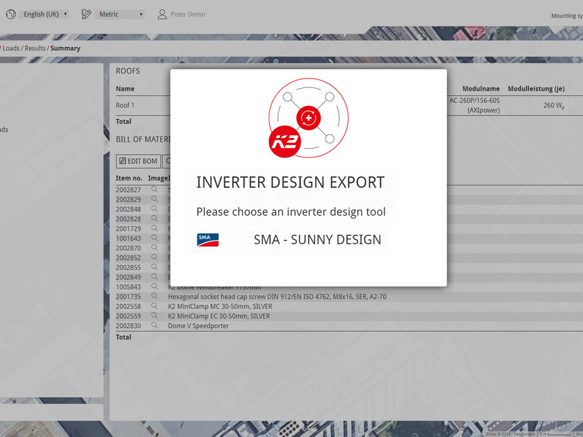Click the globe language icon
Image resolution: width=583 pixels, height=437 pixels.
pos(10,14)
